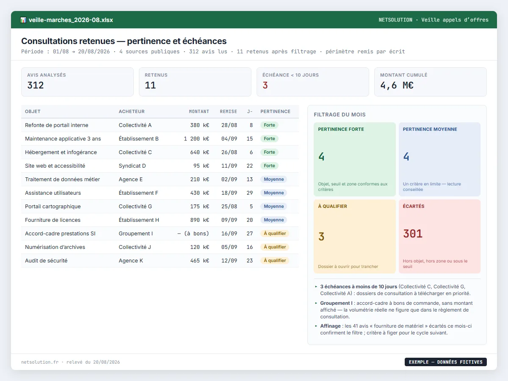Select Assistance utilisateurs row
The height and width of the screenshot is (381, 508).
point(160,193)
